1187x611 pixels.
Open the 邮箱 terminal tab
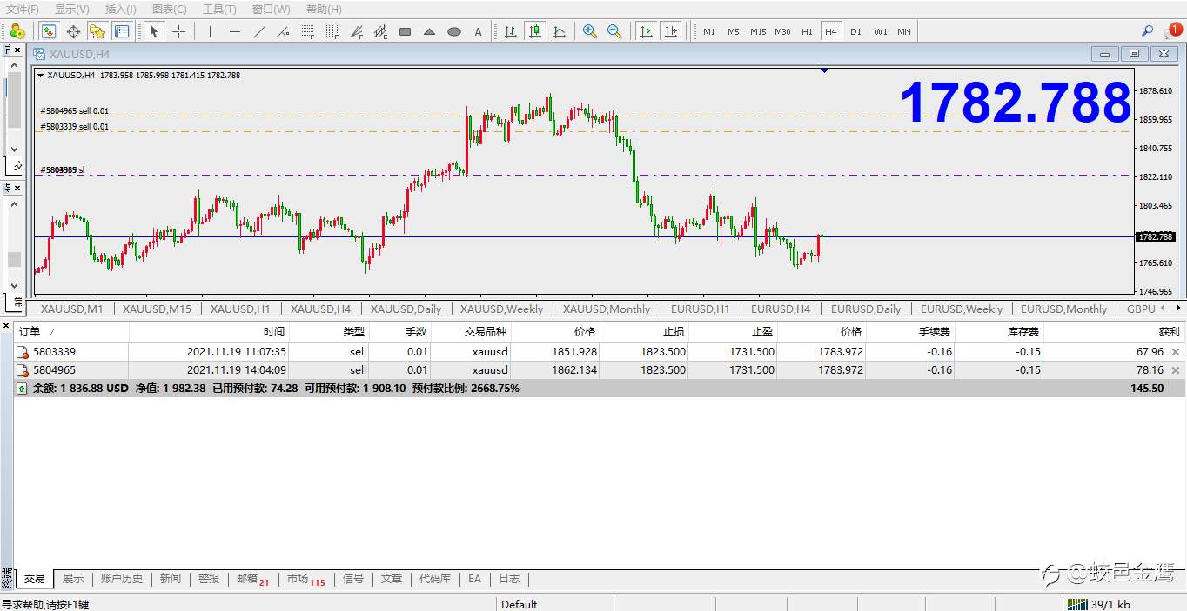[252, 579]
